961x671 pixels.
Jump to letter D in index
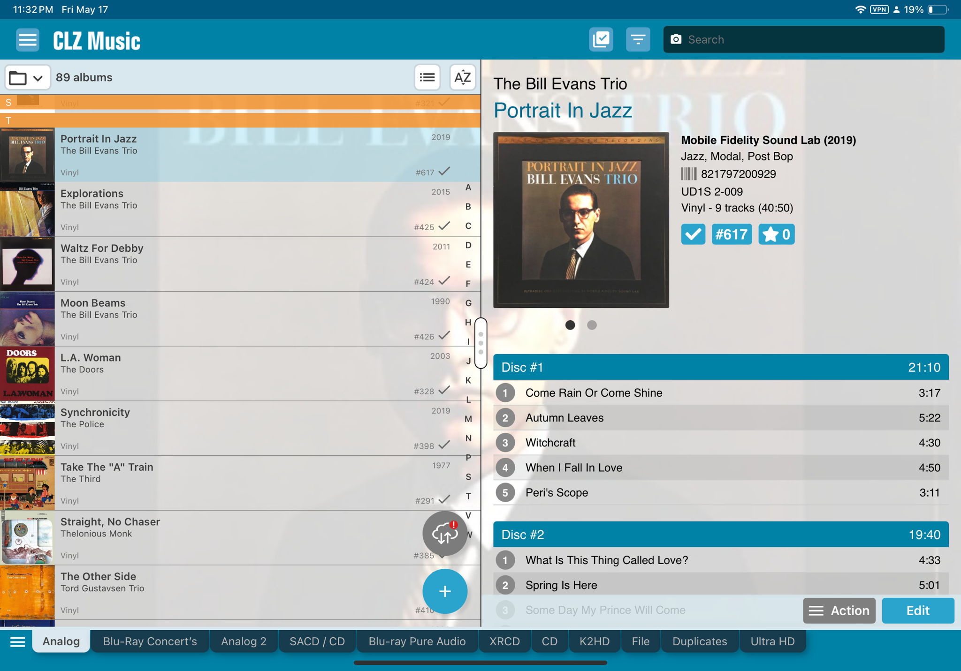[468, 245]
